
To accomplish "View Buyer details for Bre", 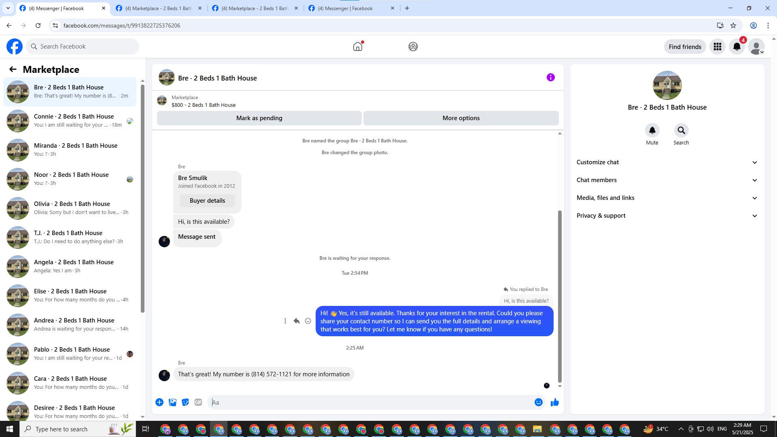I will (207, 201).
